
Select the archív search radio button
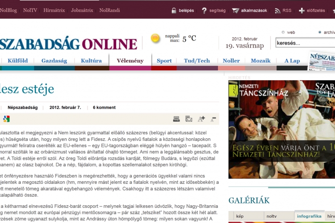click(320, 32)
